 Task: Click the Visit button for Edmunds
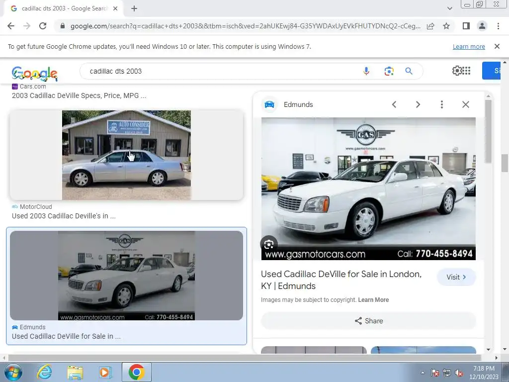456,277
